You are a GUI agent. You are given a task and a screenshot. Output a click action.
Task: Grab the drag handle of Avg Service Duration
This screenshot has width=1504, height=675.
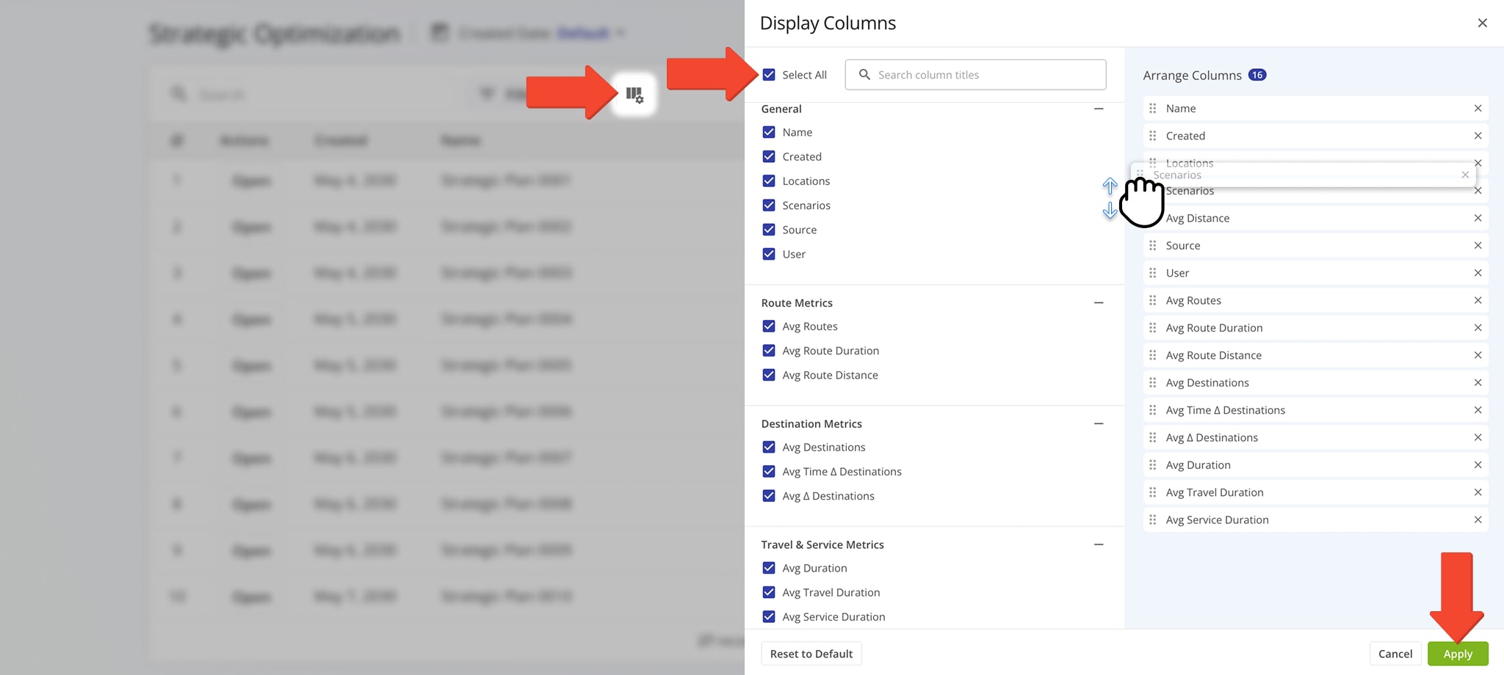[x=1152, y=519]
